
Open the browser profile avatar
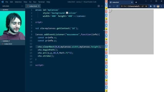coord(158,6)
